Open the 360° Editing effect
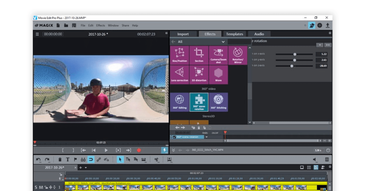This screenshot has width=365, height=191. [x=180, y=102]
